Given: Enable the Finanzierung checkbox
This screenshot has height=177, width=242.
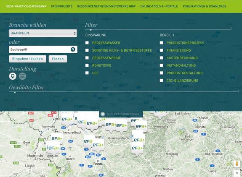Looking at the screenshot, I should (x=162, y=50).
